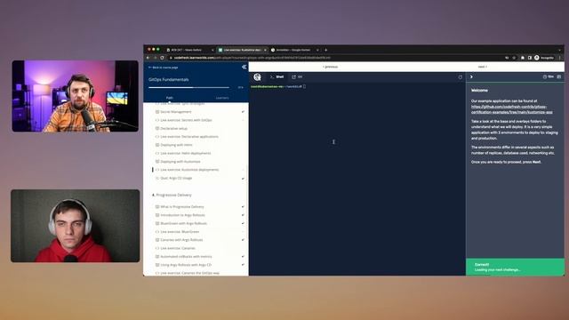Open the notes icon beside the timer
The image size is (569, 320).
click(x=559, y=77)
